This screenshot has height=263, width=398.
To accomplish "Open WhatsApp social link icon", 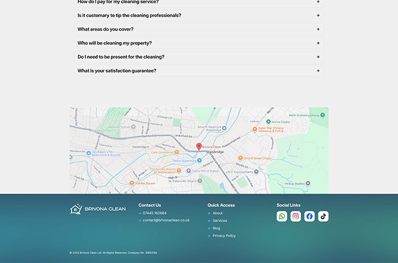I will tap(282, 216).
